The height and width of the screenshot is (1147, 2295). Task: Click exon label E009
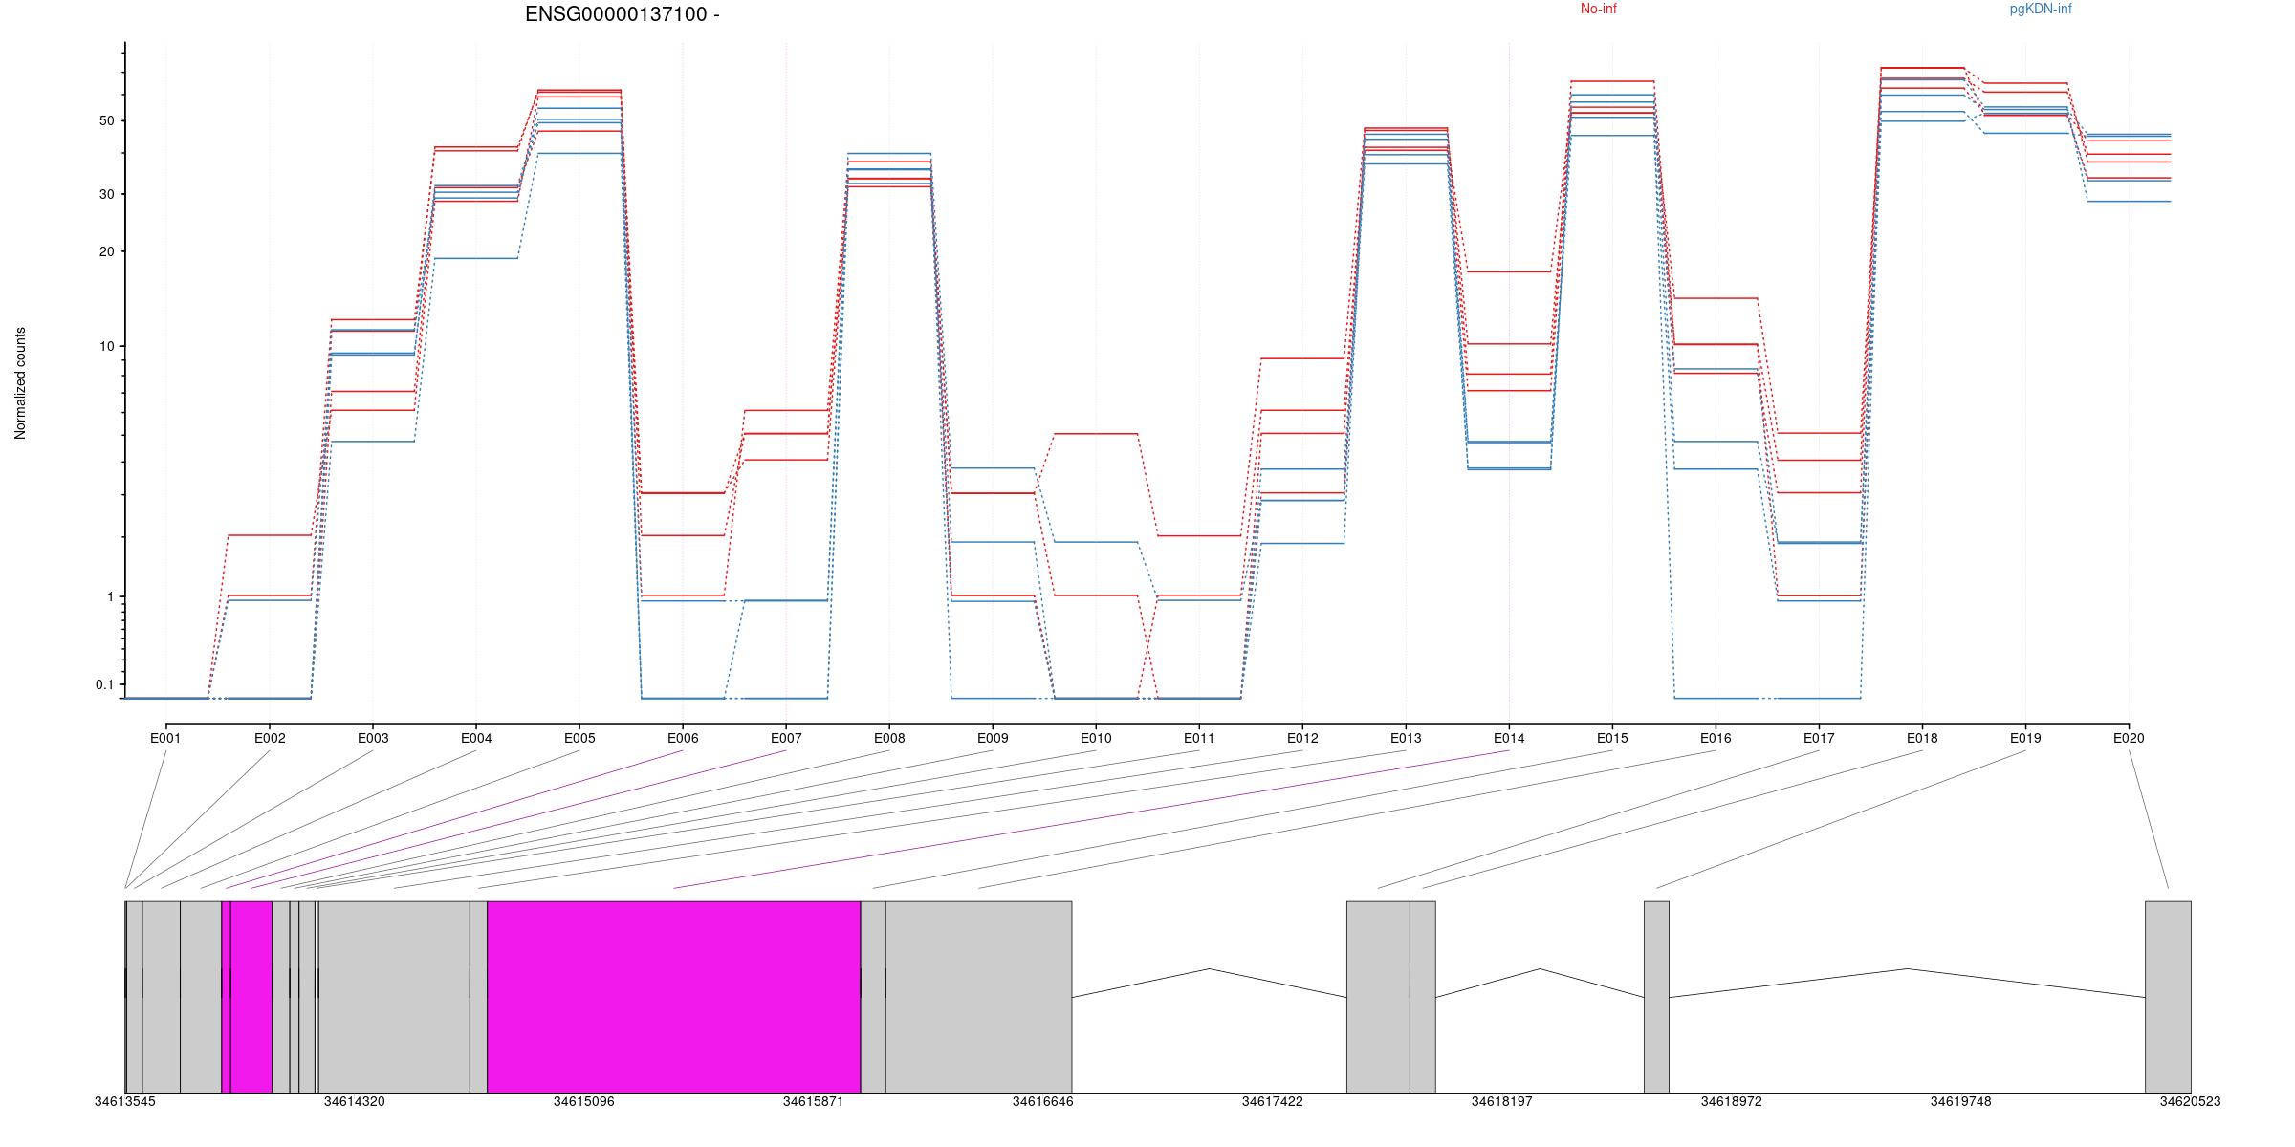[993, 738]
